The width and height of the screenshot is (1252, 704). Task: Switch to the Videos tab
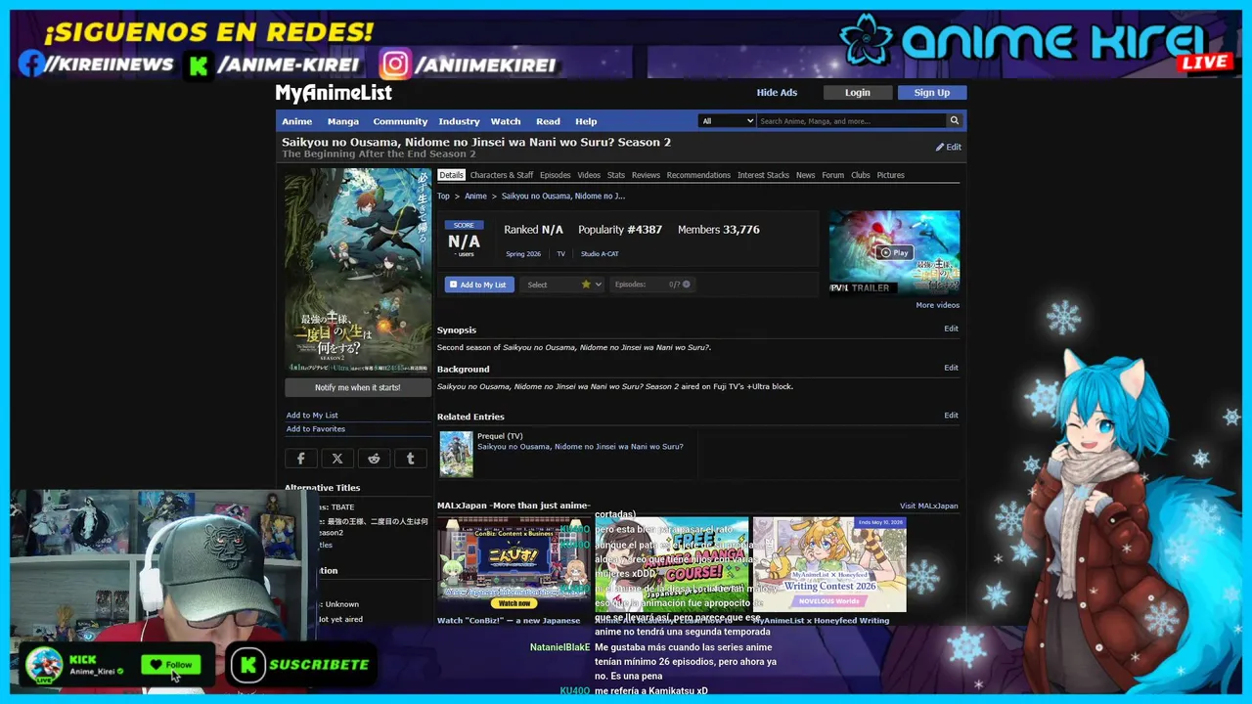click(x=589, y=175)
